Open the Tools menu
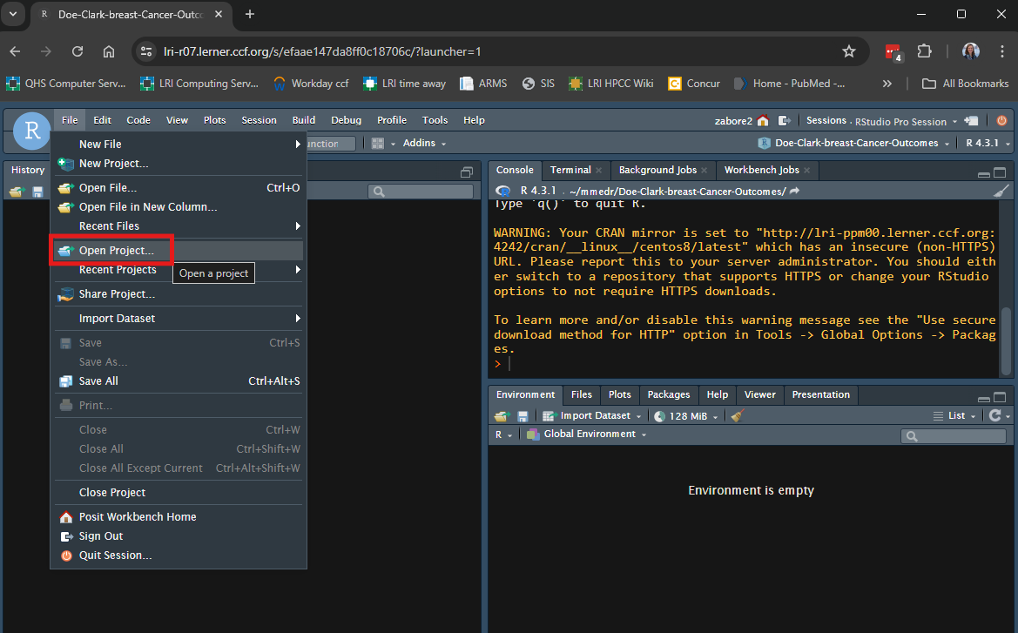This screenshot has height=633, width=1018. pos(435,120)
